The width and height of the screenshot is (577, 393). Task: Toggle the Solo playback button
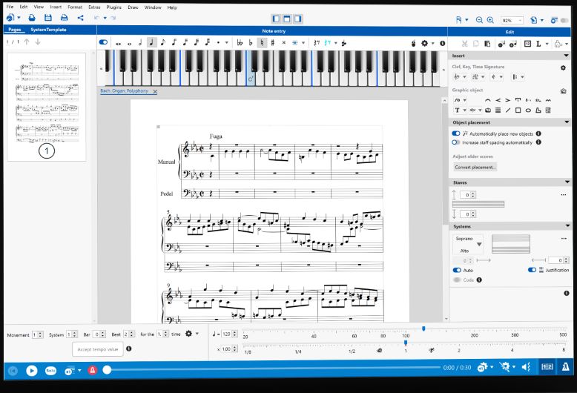(x=50, y=371)
